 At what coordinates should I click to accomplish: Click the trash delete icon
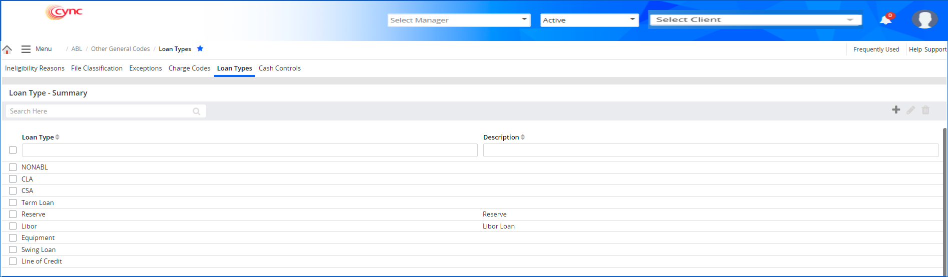[x=925, y=110]
